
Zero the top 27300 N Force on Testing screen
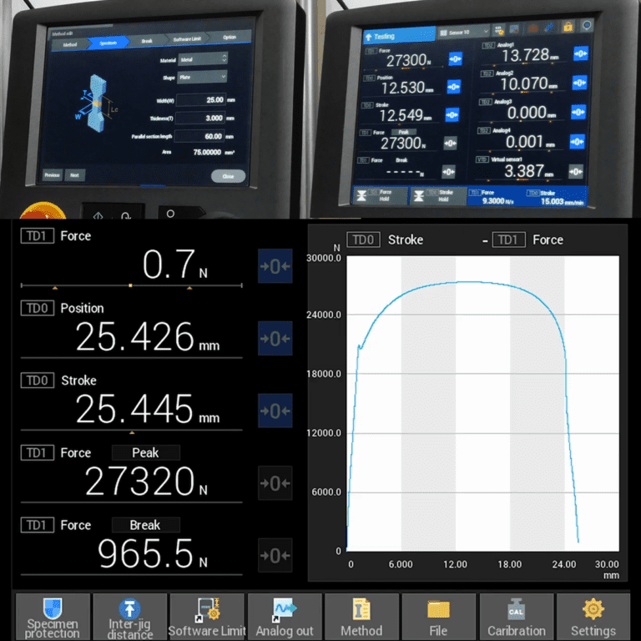click(x=455, y=58)
